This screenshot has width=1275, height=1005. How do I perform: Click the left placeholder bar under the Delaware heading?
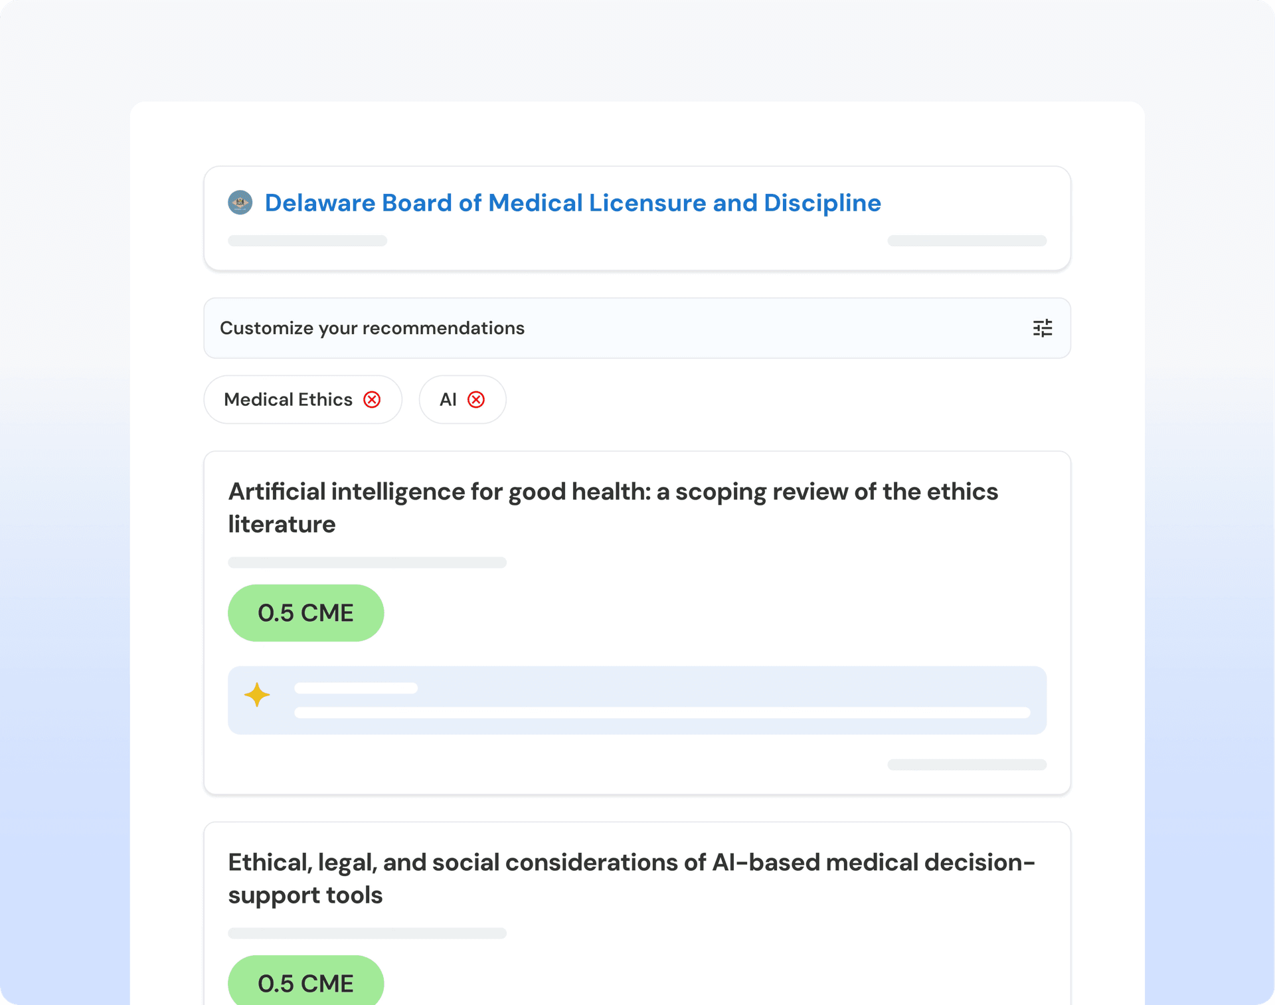[x=307, y=240]
